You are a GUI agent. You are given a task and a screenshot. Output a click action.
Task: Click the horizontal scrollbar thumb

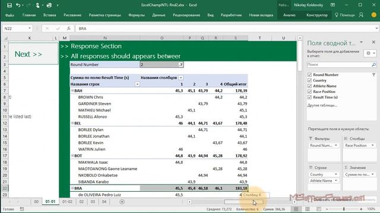[x=243, y=202]
